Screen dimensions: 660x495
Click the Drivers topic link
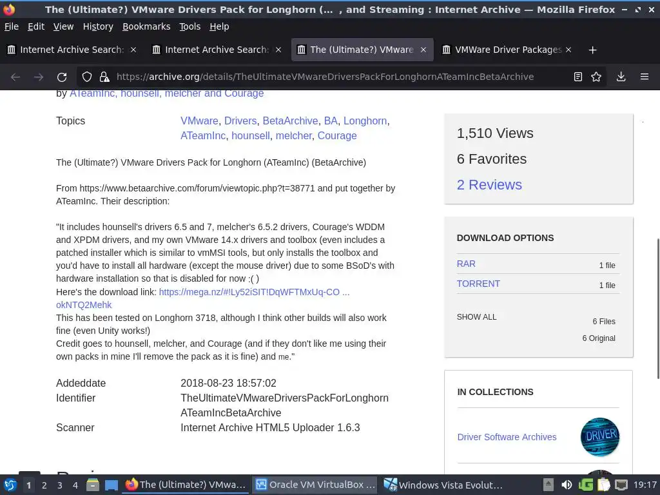tap(240, 121)
